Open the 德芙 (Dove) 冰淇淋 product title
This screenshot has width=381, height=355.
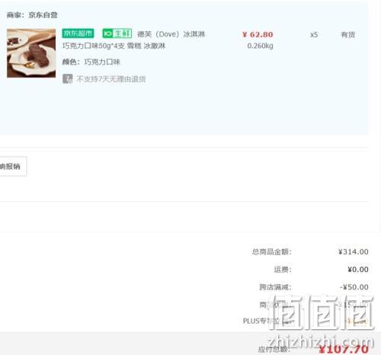click(171, 34)
